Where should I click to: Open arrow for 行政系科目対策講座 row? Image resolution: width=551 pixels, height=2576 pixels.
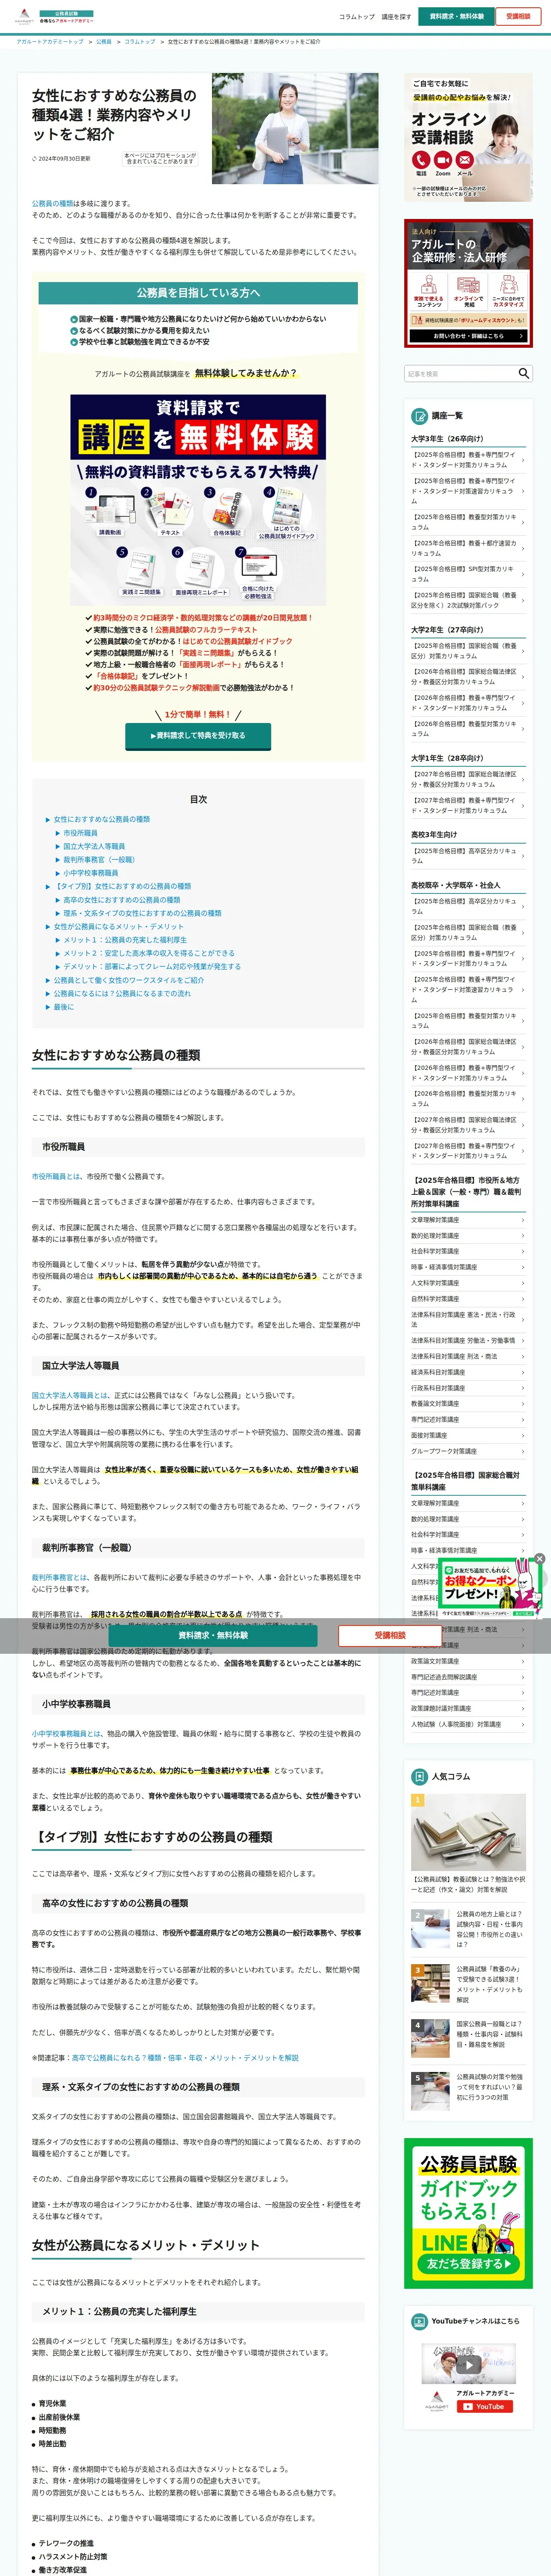523,1388
